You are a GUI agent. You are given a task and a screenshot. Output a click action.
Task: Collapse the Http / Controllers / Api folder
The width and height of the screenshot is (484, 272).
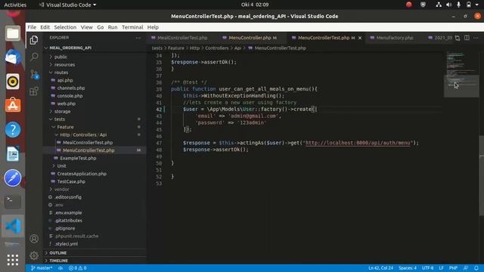[83, 134]
